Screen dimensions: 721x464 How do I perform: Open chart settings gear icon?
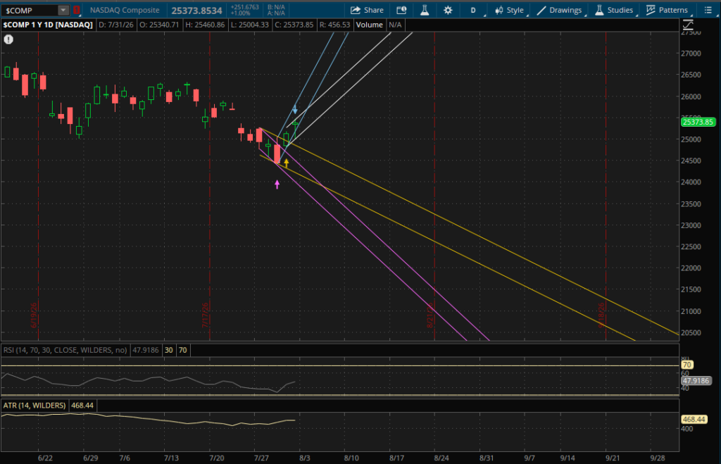(x=447, y=10)
